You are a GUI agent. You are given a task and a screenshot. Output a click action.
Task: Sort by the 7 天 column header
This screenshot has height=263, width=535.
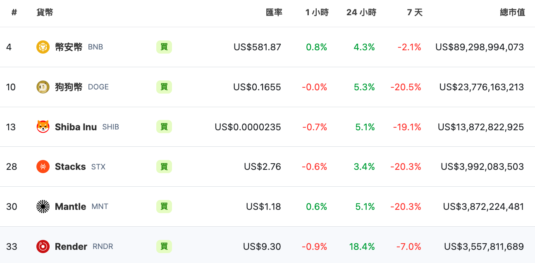pos(415,12)
